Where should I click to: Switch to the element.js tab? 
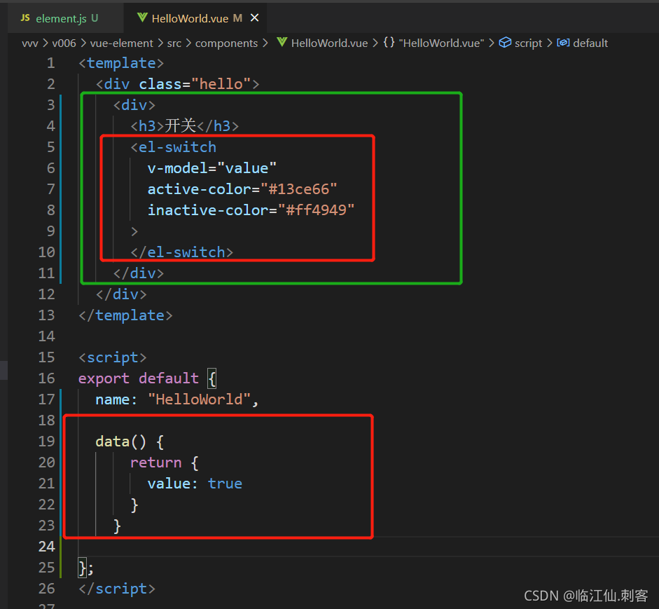[x=65, y=18]
